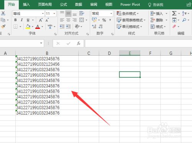
Task: Toggle Italic formatting
Action: click(x=22, y=20)
